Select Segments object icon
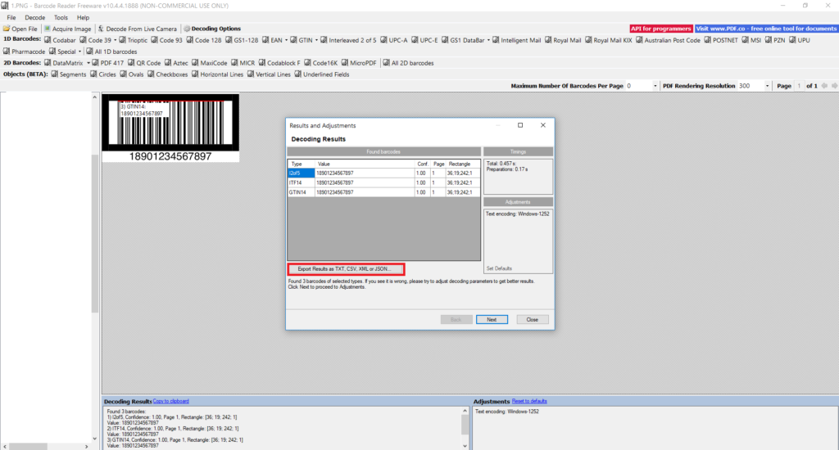 (54, 74)
